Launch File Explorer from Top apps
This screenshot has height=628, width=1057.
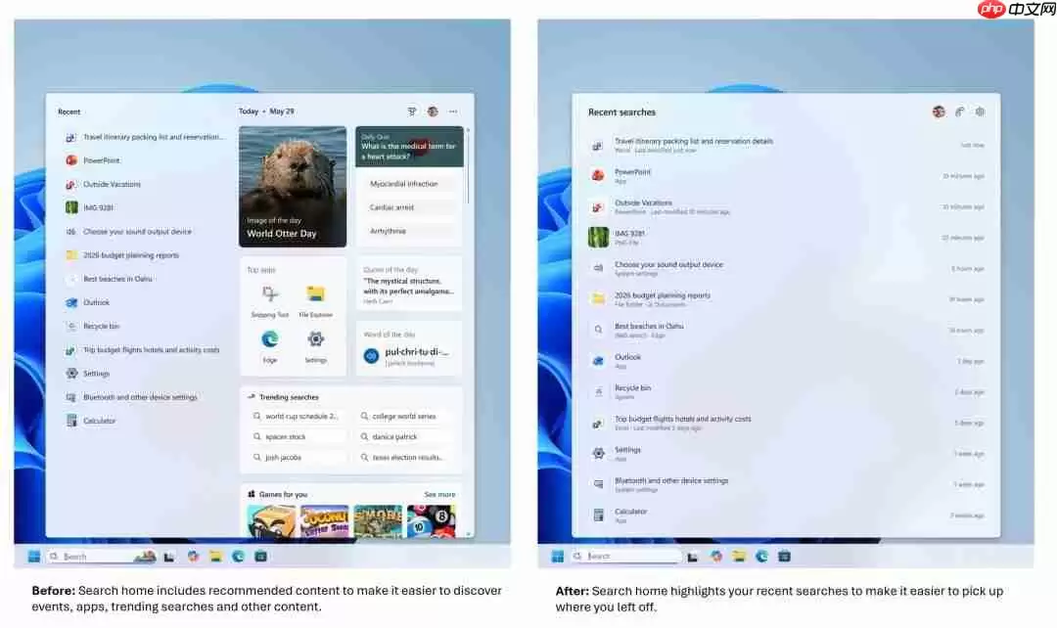(315, 300)
